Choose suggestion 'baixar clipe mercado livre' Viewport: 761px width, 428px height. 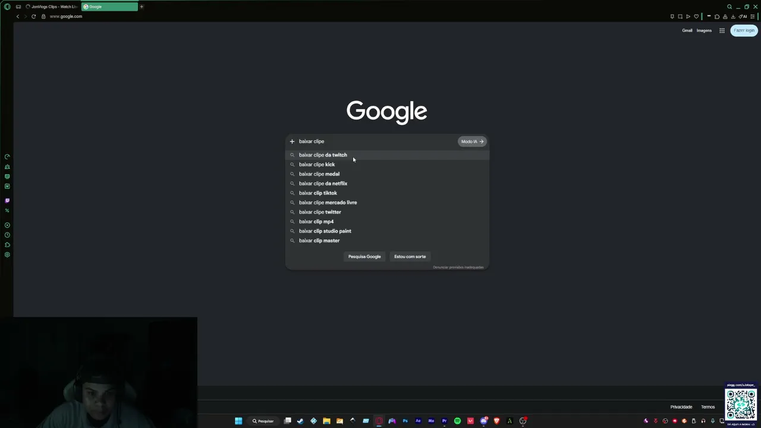point(387,203)
